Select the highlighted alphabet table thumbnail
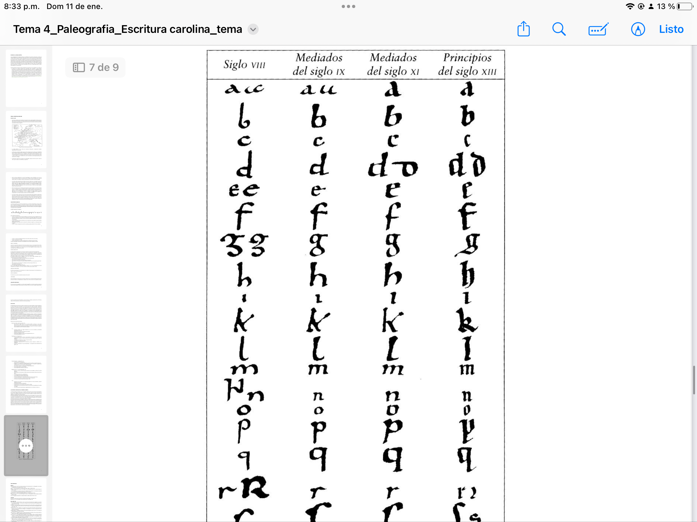Image resolution: width=697 pixels, height=522 pixels. pyautogui.click(x=26, y=429)
